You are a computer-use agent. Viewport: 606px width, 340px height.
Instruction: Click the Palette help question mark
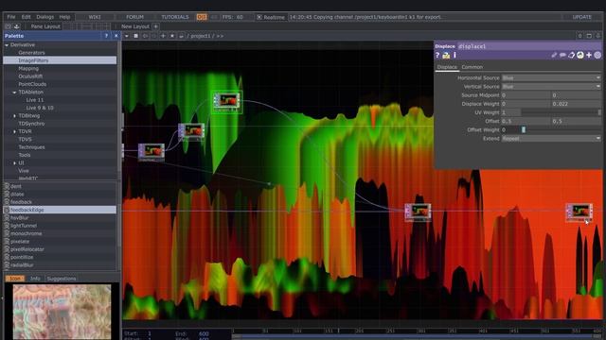[106, 36]
